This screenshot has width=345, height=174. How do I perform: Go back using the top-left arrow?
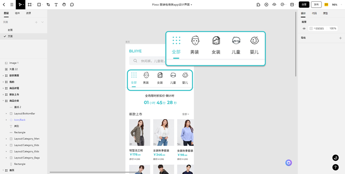(x=4, y=5)
